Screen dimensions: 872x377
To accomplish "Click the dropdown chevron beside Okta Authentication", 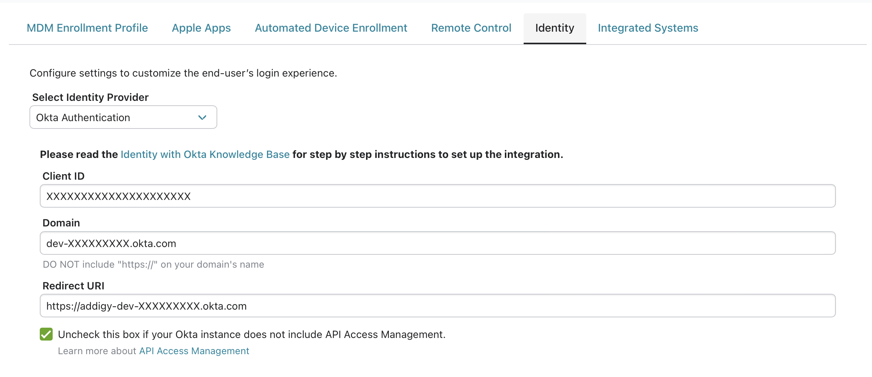I will pyautogui.click(x=202, y=117).
